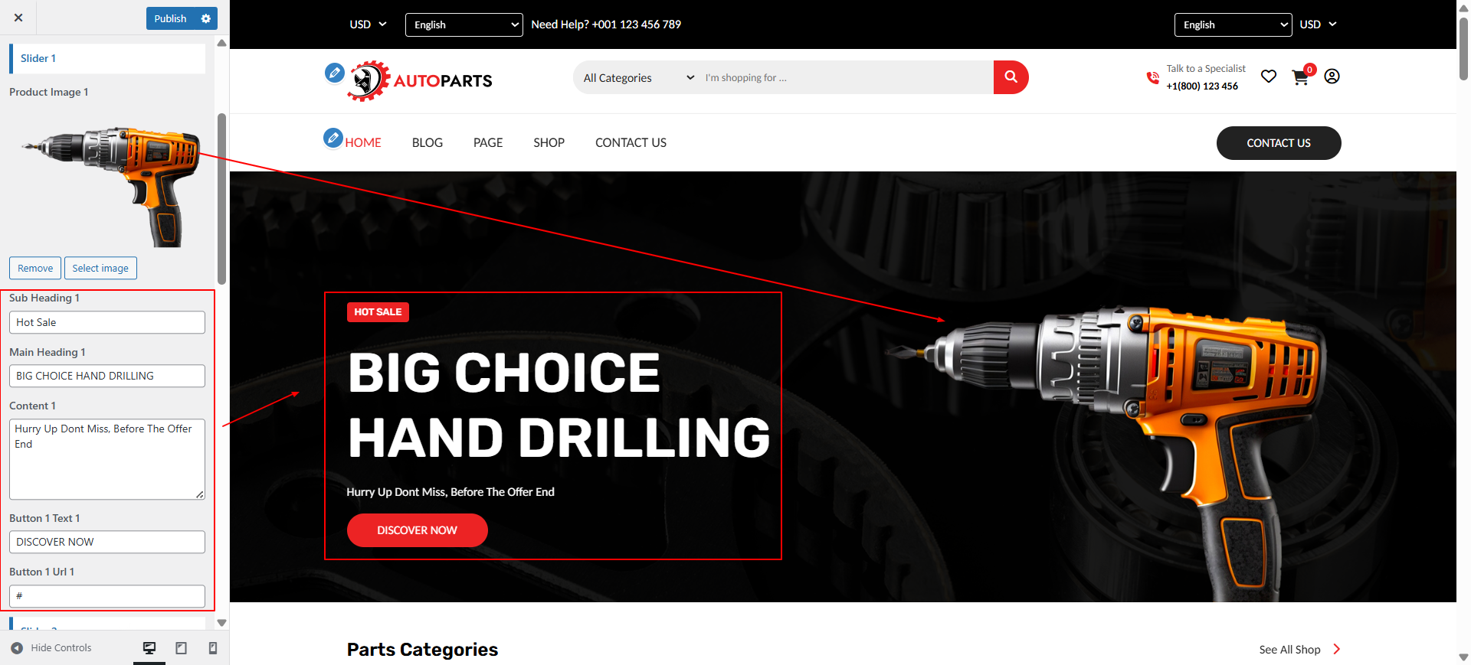Toggle Hide Controls in customizer
The height and width of the screenshot is (665, 1471).
pos(51,648)
